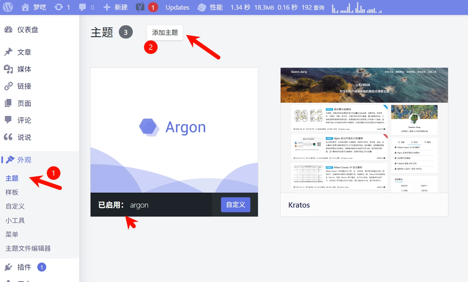Click the 添加主题 button

tap(164, 32)
